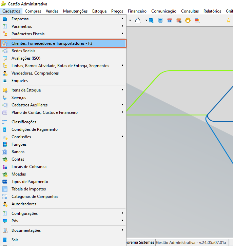Open the Tabela de Impostos entry
Viewport: 233px width, 246px height.
point(63,189)
